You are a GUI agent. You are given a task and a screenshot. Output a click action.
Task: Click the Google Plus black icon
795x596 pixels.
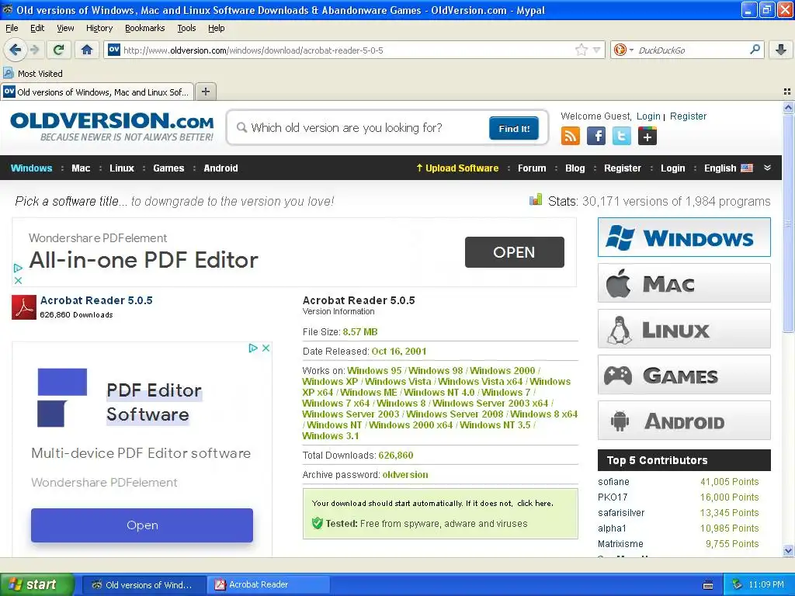point(647,136)
